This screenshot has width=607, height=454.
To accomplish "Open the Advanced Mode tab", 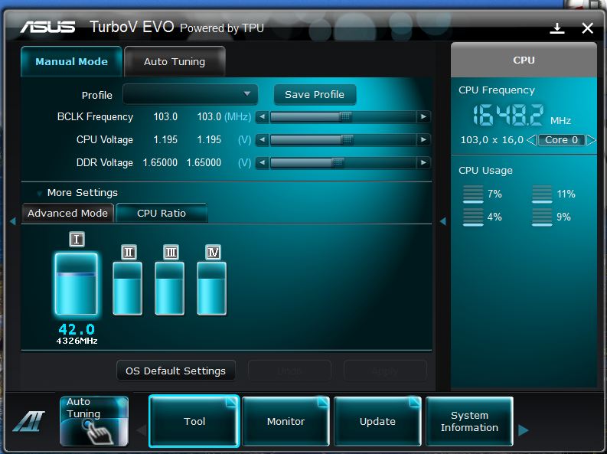I will (x=68, y=214).
